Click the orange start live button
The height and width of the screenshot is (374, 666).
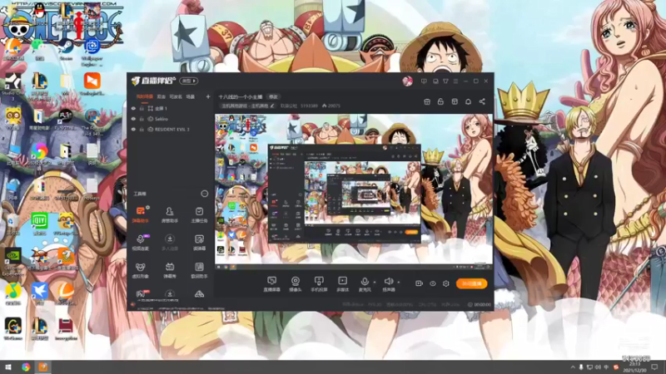471,283
